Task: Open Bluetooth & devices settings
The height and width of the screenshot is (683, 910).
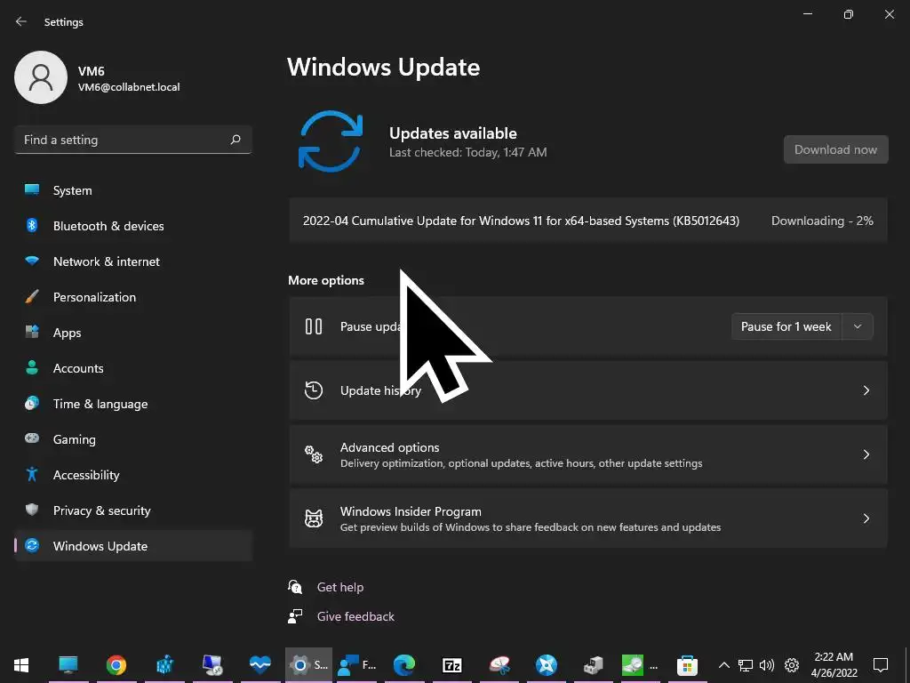Action: (133, 226)
